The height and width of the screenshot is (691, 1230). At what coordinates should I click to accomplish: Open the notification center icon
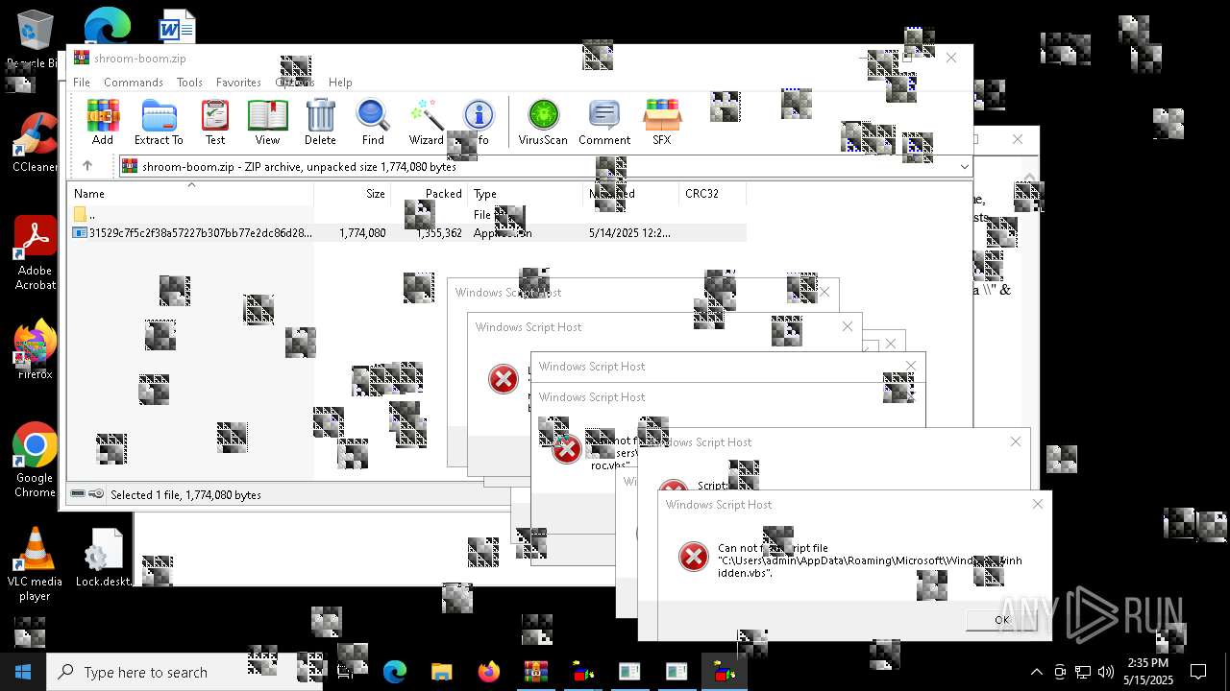1198,672
